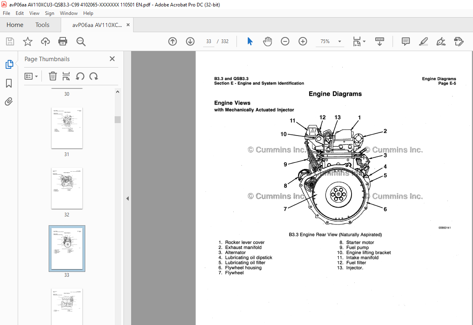Viewport: 473px width, 325px height.
Task: Close the Page Thumbnails panel
Action: [112, 59]
